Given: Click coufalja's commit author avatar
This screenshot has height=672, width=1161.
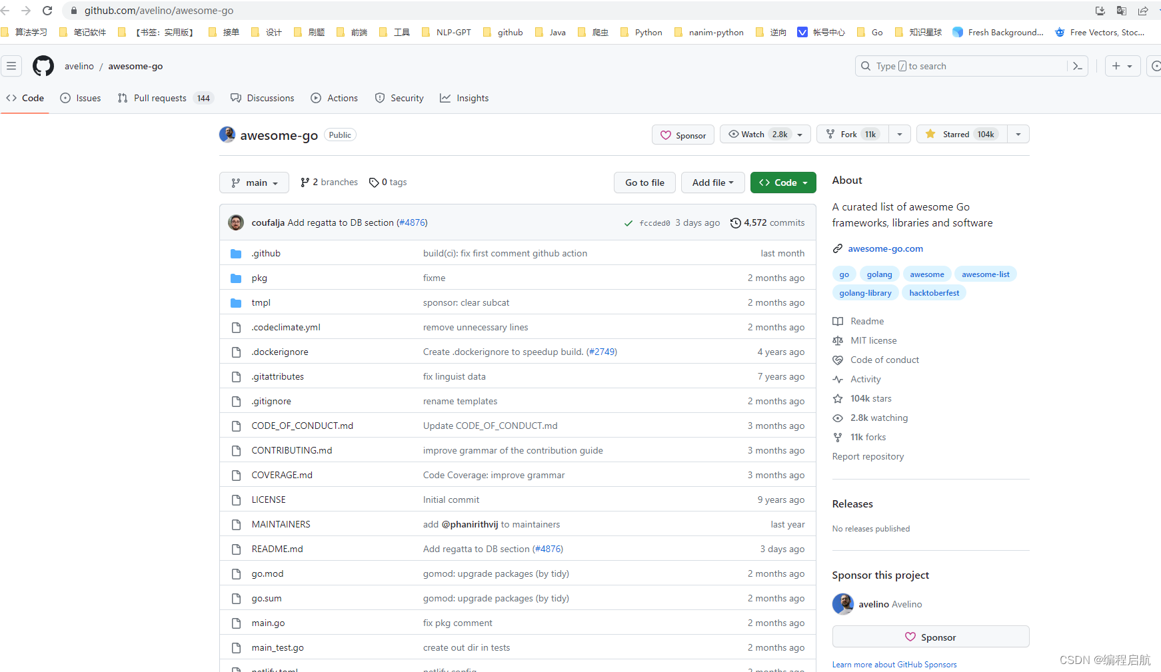Looking at the screenshot, I should (236, 222).
